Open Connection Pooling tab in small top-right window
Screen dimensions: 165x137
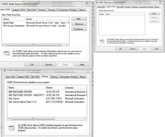146,7
